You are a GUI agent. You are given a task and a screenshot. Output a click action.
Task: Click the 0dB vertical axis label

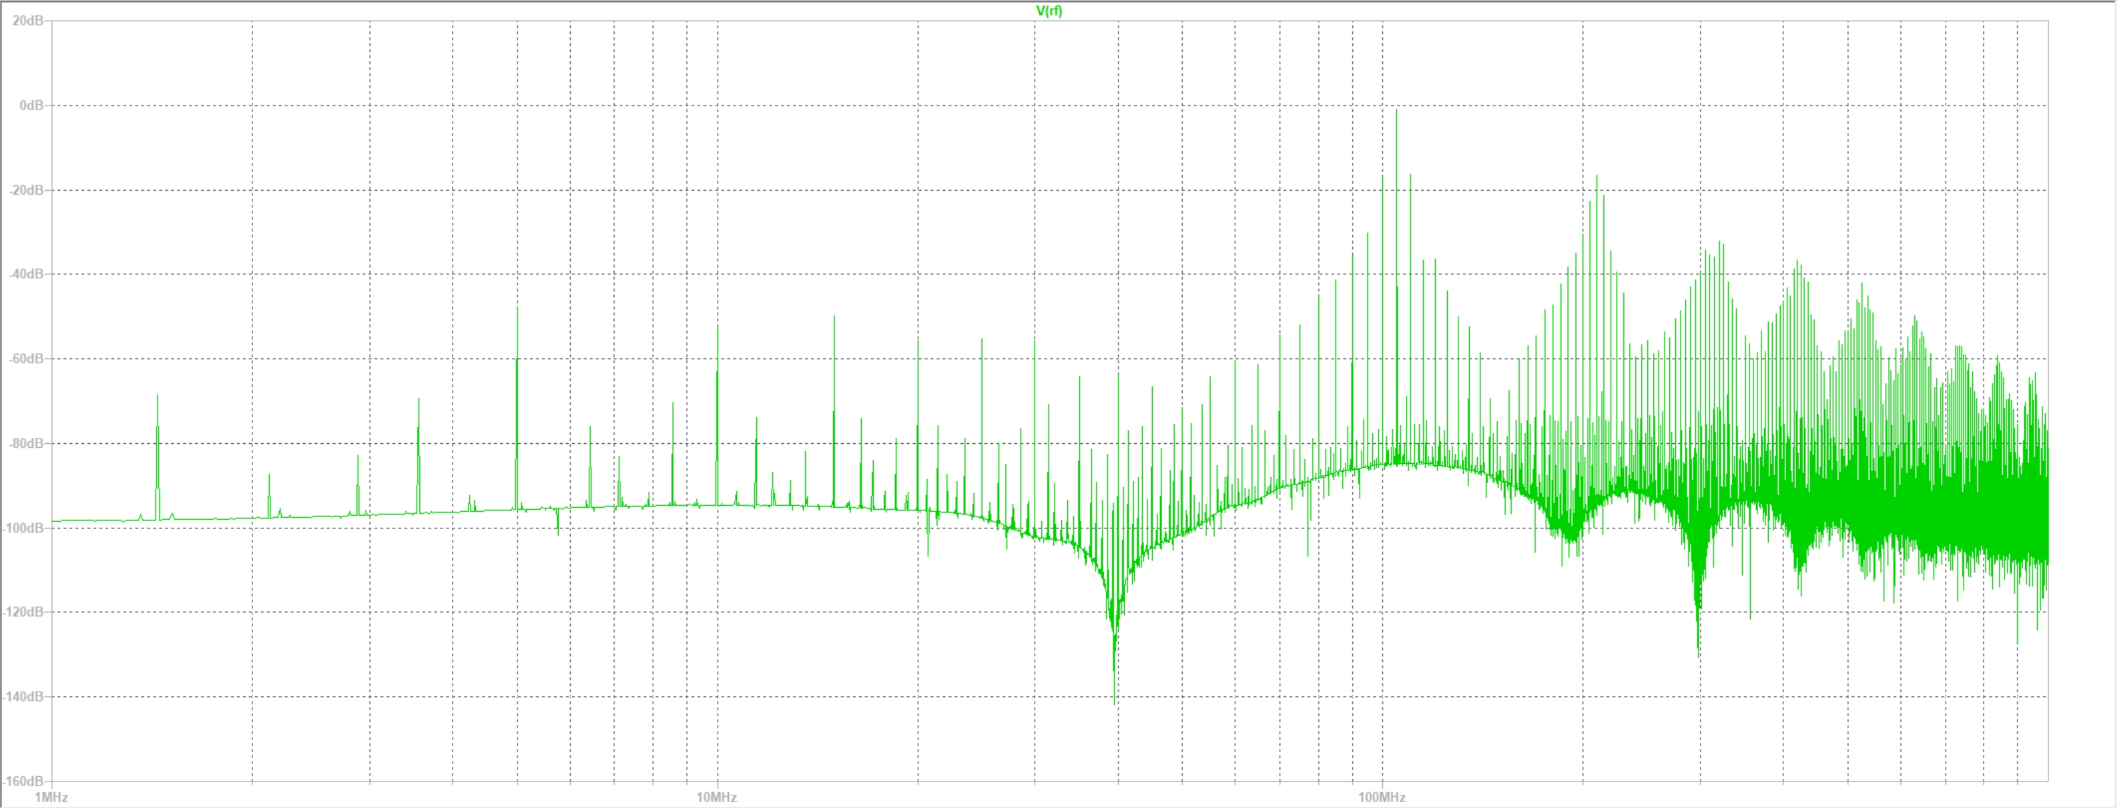coord(31,105)
